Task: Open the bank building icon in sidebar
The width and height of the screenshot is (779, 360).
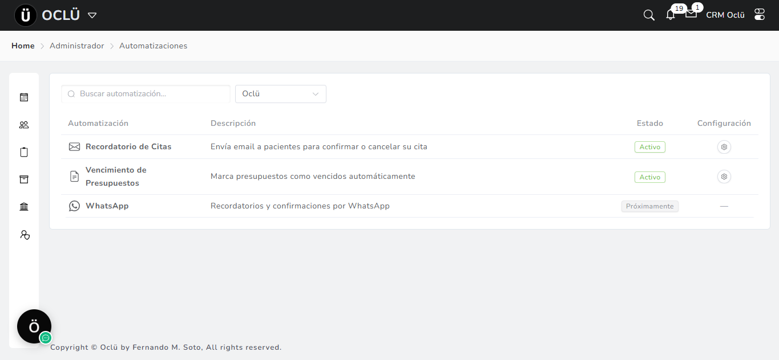Action: [x=24, y=207]
